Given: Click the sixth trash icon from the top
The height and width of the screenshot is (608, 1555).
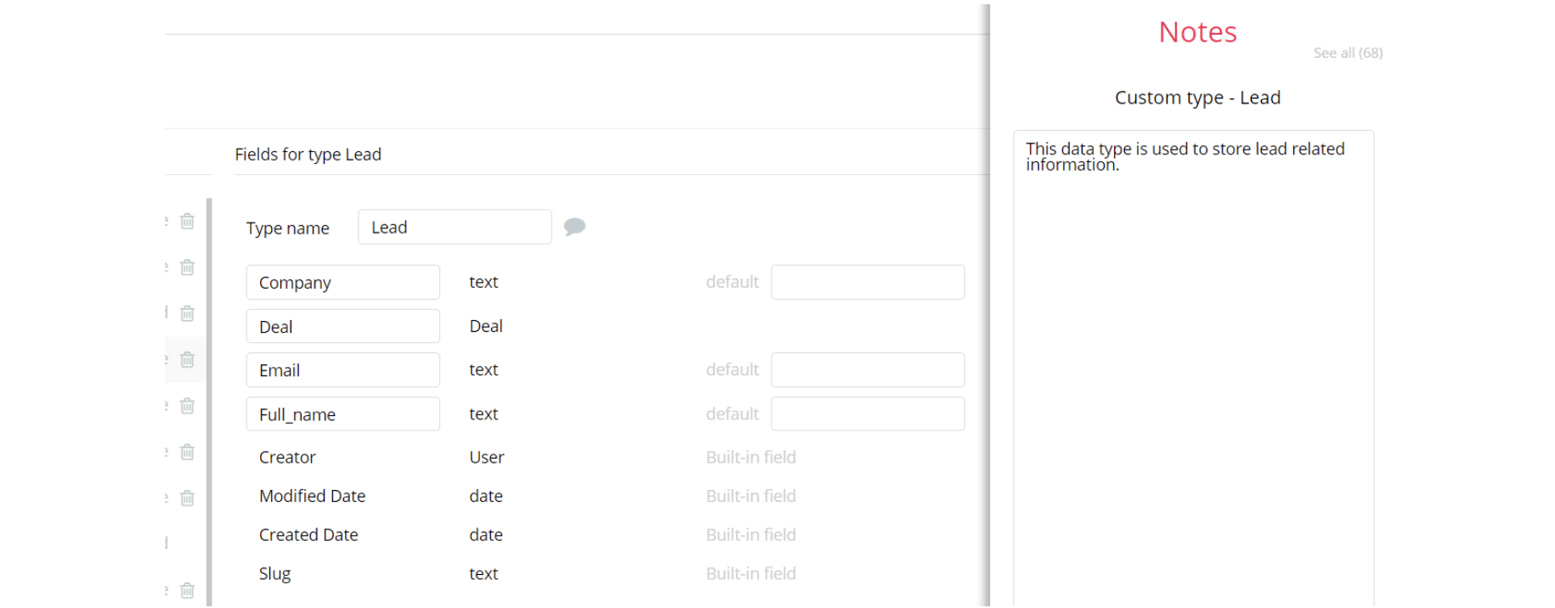Looking at the screenshot, I should tap(187, 452).
